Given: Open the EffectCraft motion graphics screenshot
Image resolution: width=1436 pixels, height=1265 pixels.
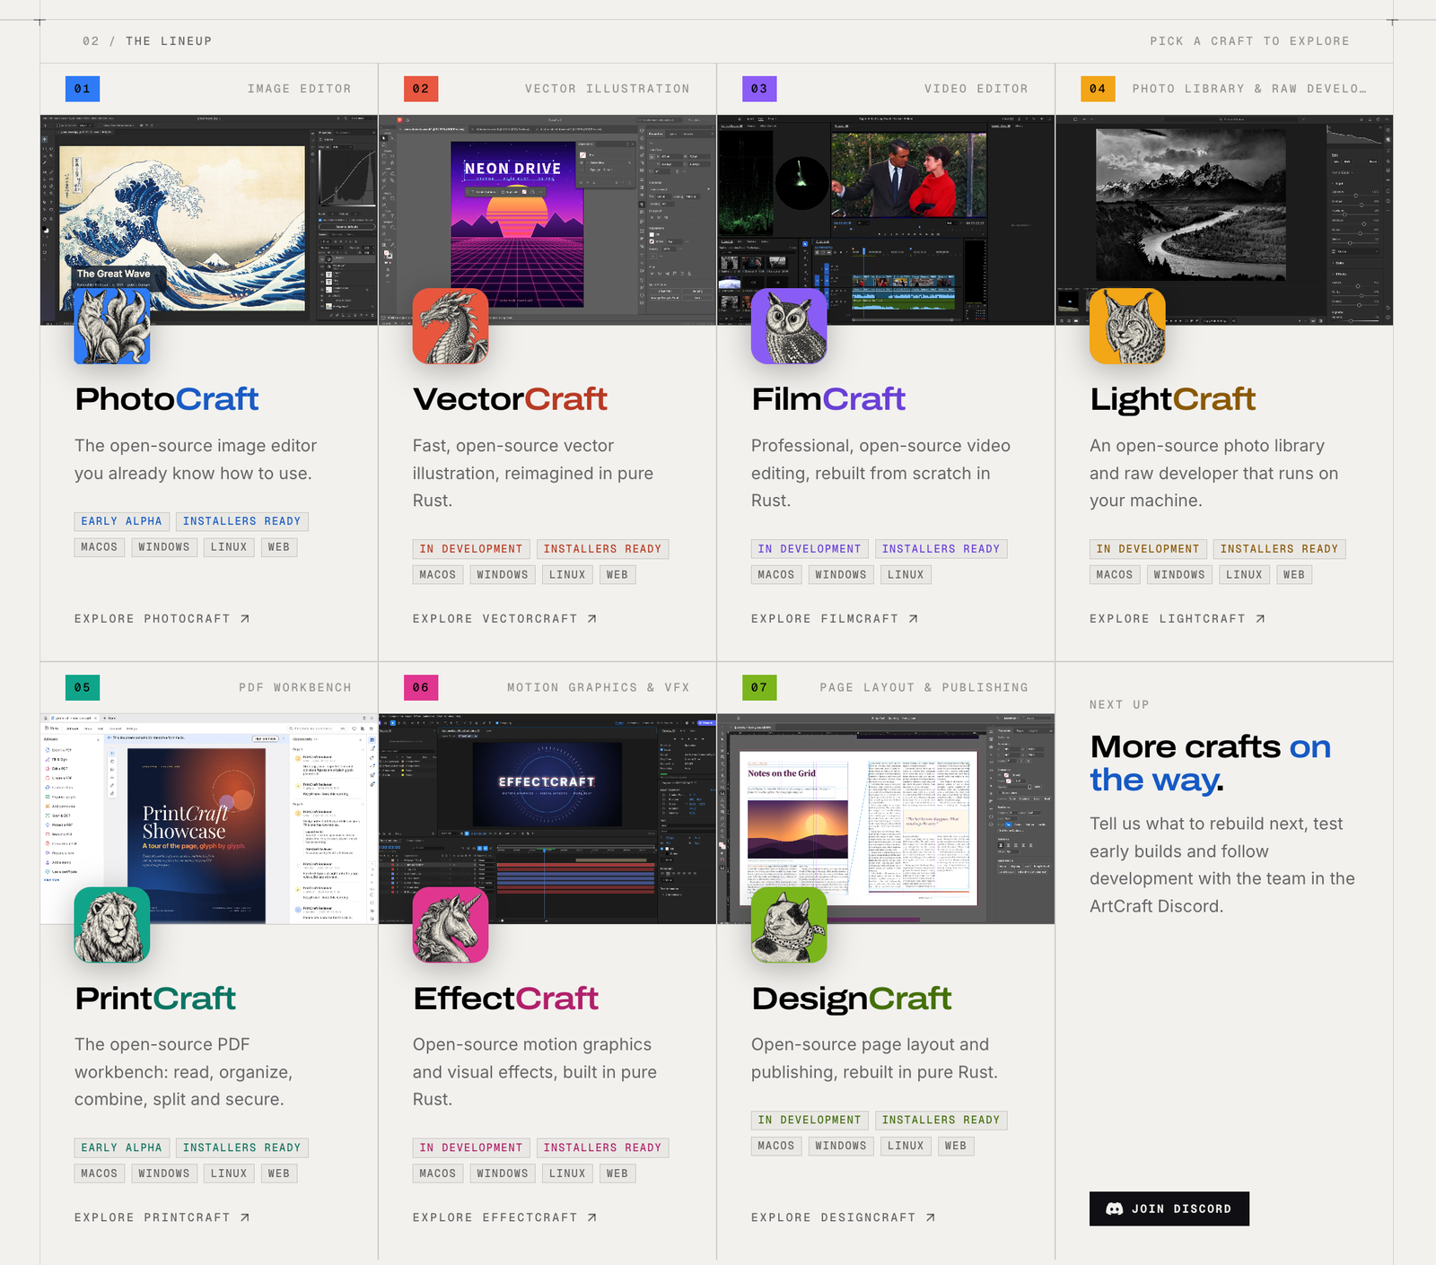Looking at the screenshot, I should 547,819.
